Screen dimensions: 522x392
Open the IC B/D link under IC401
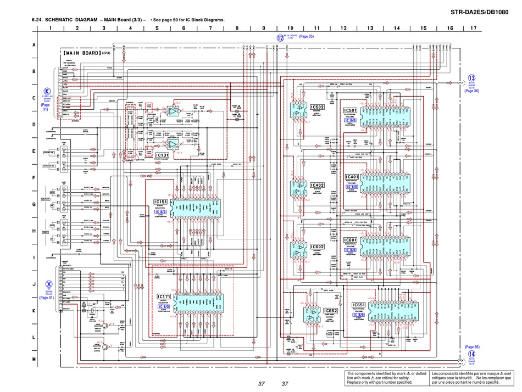[352, 187]
